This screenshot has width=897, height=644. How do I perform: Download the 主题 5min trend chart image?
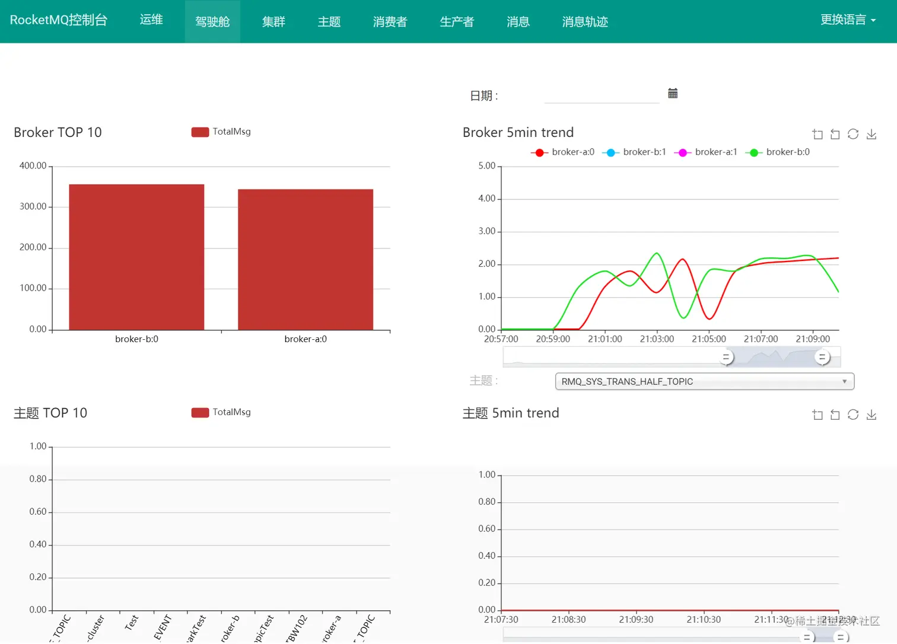tap(871, 414)
